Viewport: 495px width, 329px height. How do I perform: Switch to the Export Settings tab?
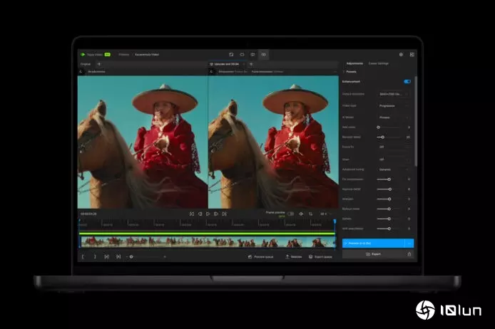coord(379,63)
